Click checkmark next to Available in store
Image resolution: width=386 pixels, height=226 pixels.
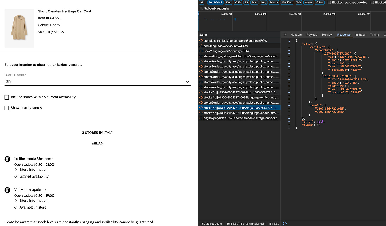(16, 207)
